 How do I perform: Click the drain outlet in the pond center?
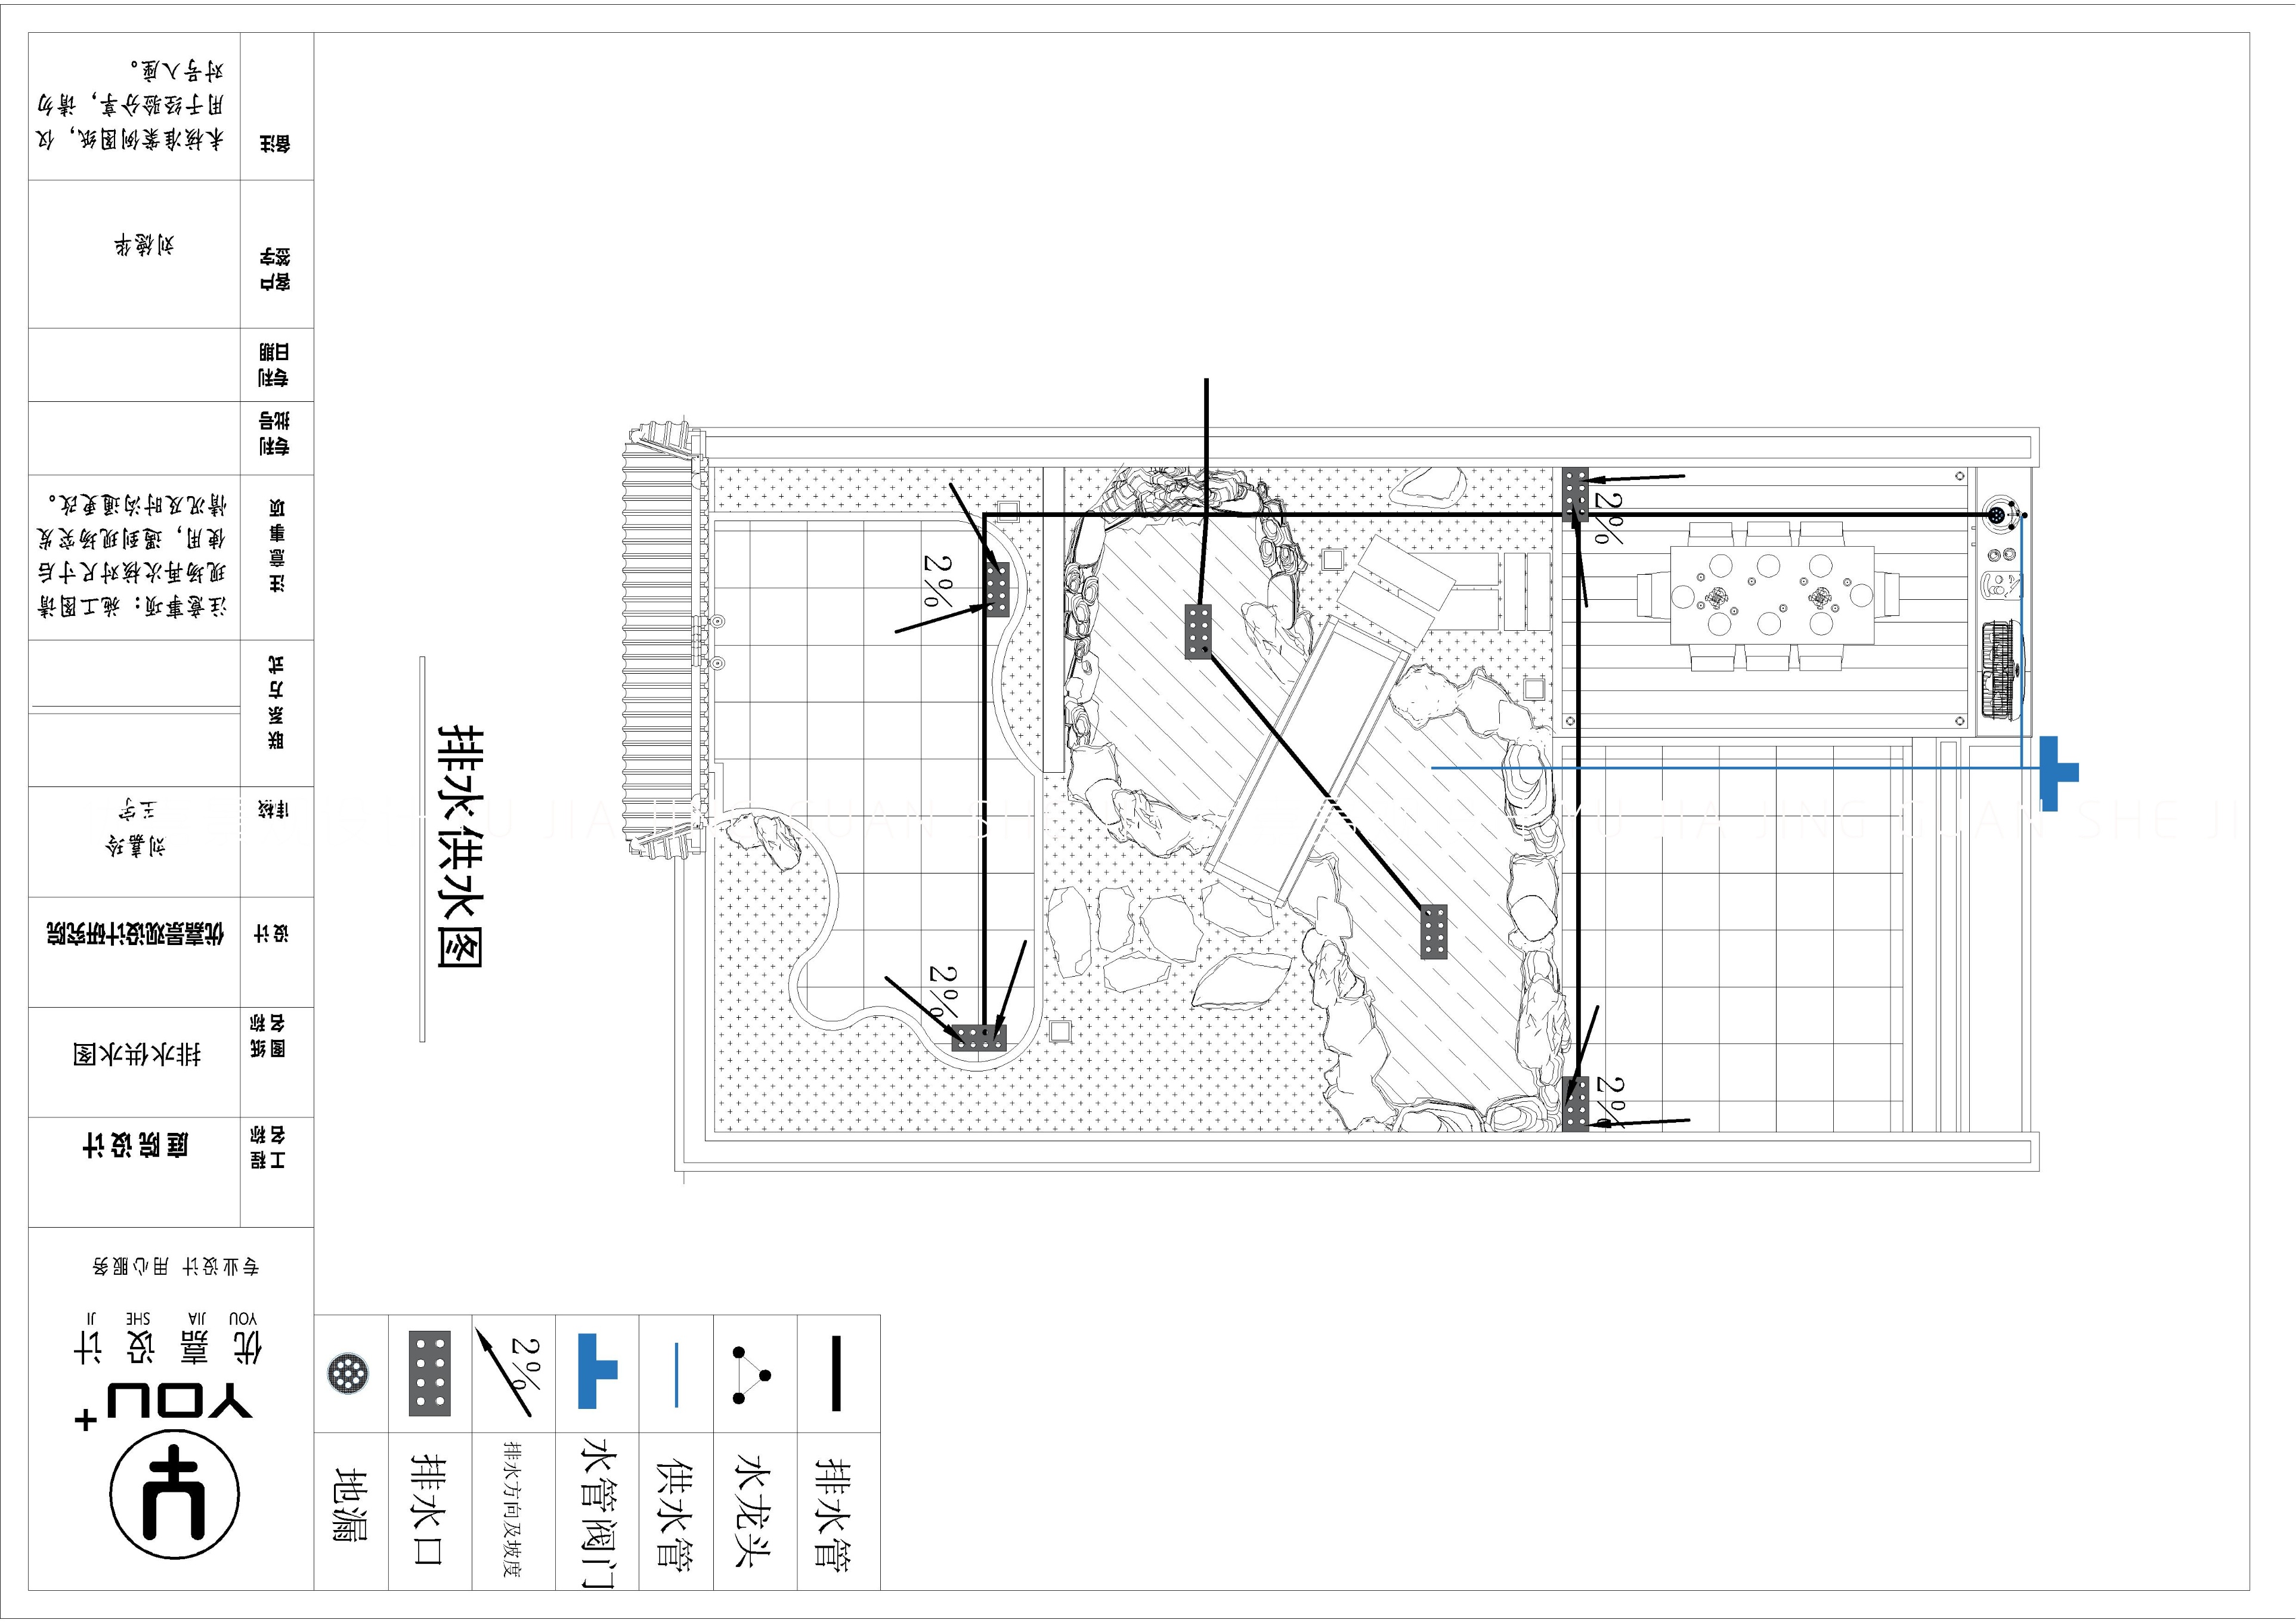[x=1199, y=632]
